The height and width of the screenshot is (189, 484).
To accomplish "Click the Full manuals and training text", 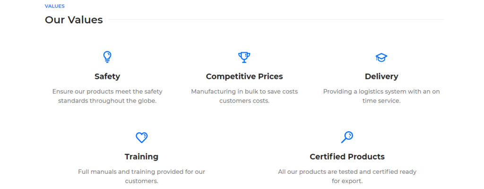I will click(141, 176).
